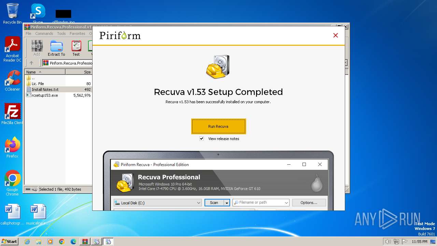Image resolution: width=437 pixels, height=246 pixels.
Task: Open the Firefox desktop shortcut
Action: pos(12,147)
